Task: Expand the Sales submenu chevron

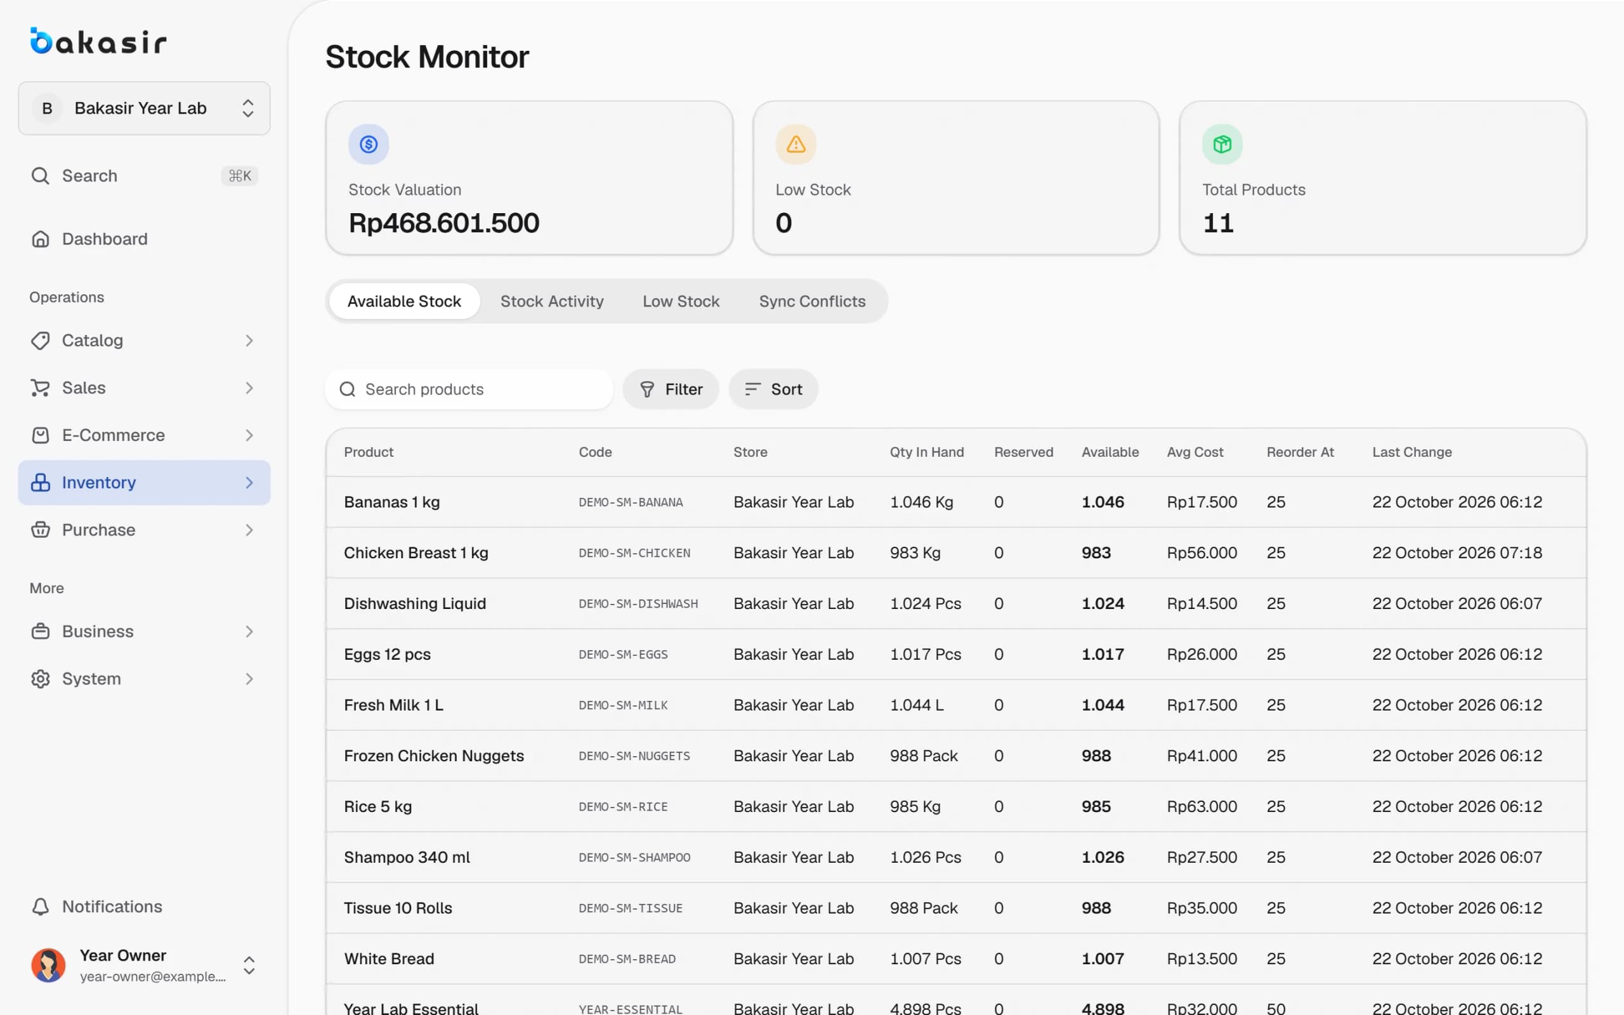Action: [x=249, y=388]
